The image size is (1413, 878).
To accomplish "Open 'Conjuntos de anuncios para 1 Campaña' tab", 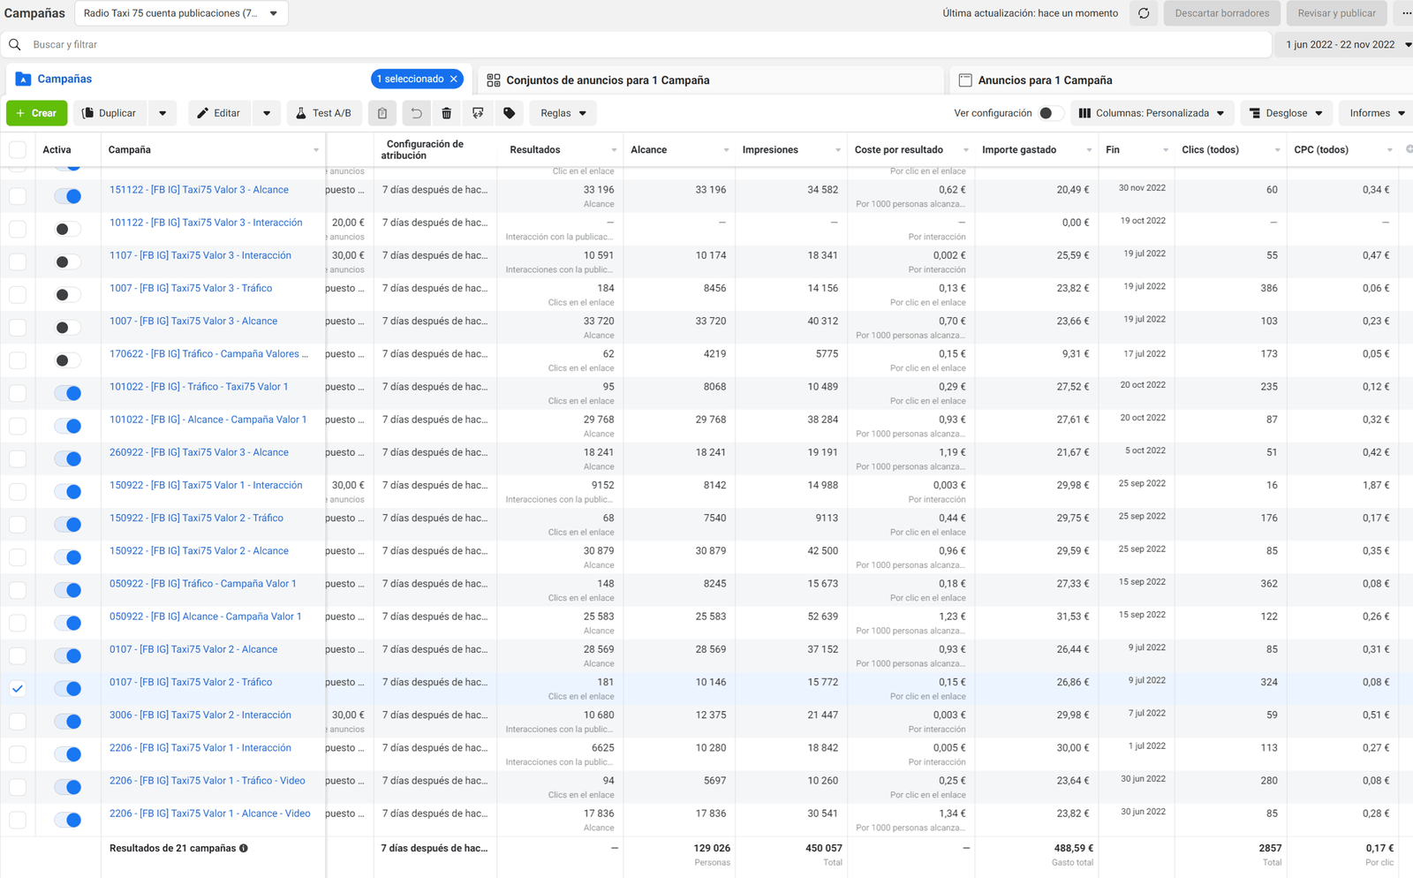I will [x=608, y=80].
